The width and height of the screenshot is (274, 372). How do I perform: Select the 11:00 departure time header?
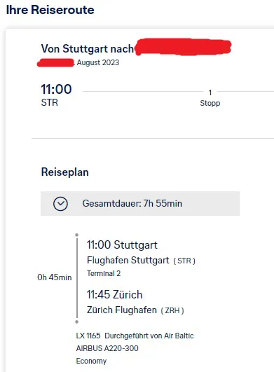click(x=56, y=89)
